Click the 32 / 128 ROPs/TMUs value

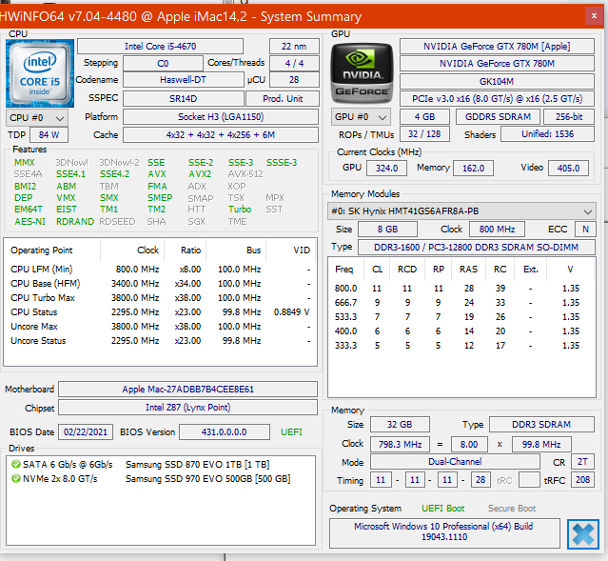coord(424,134)
